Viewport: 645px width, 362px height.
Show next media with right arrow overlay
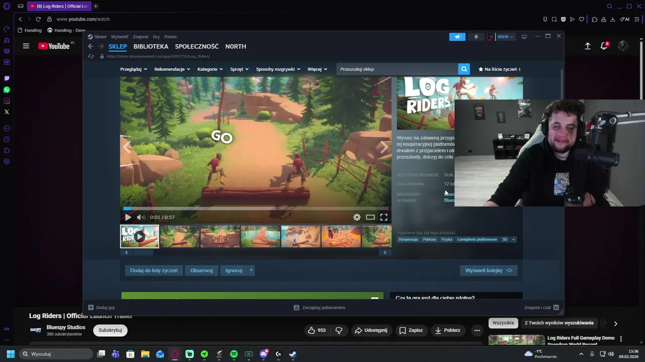point(384,147)
